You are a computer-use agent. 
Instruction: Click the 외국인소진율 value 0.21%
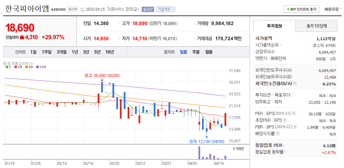[329, 84]
